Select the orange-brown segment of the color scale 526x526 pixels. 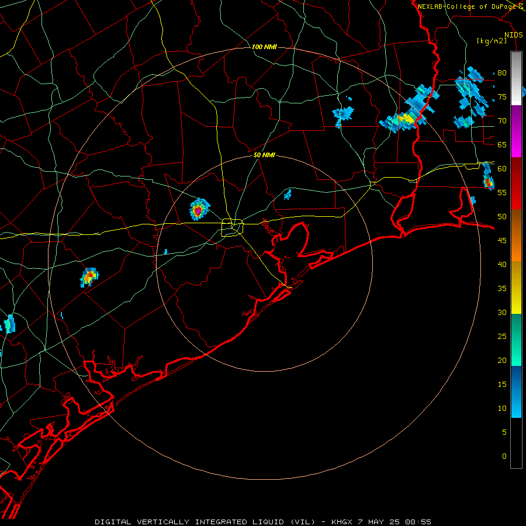(516, 235)
